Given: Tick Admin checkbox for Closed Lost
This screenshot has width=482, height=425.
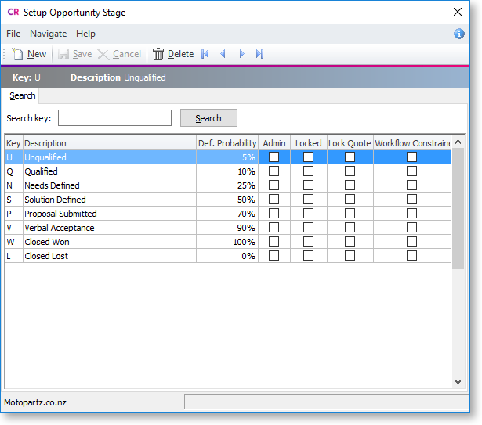Looking at the screenshot, I should point(274,256).
